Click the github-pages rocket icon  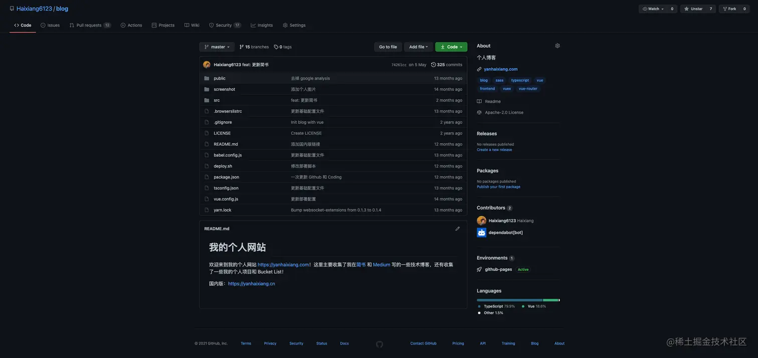(x=479, y=269)
